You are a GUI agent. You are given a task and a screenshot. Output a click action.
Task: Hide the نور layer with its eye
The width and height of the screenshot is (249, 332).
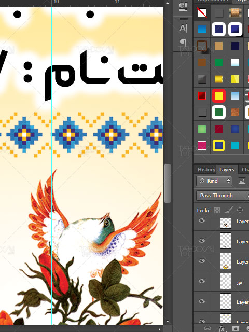pos(202,281)
